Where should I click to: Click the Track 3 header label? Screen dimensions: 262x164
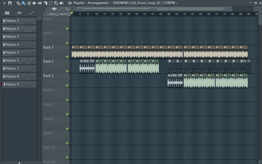[48, 48]
